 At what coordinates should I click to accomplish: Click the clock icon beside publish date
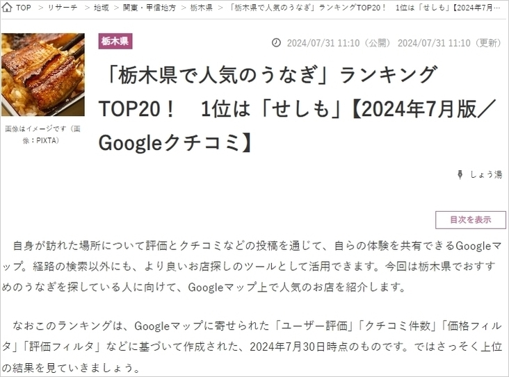point(276,42)
